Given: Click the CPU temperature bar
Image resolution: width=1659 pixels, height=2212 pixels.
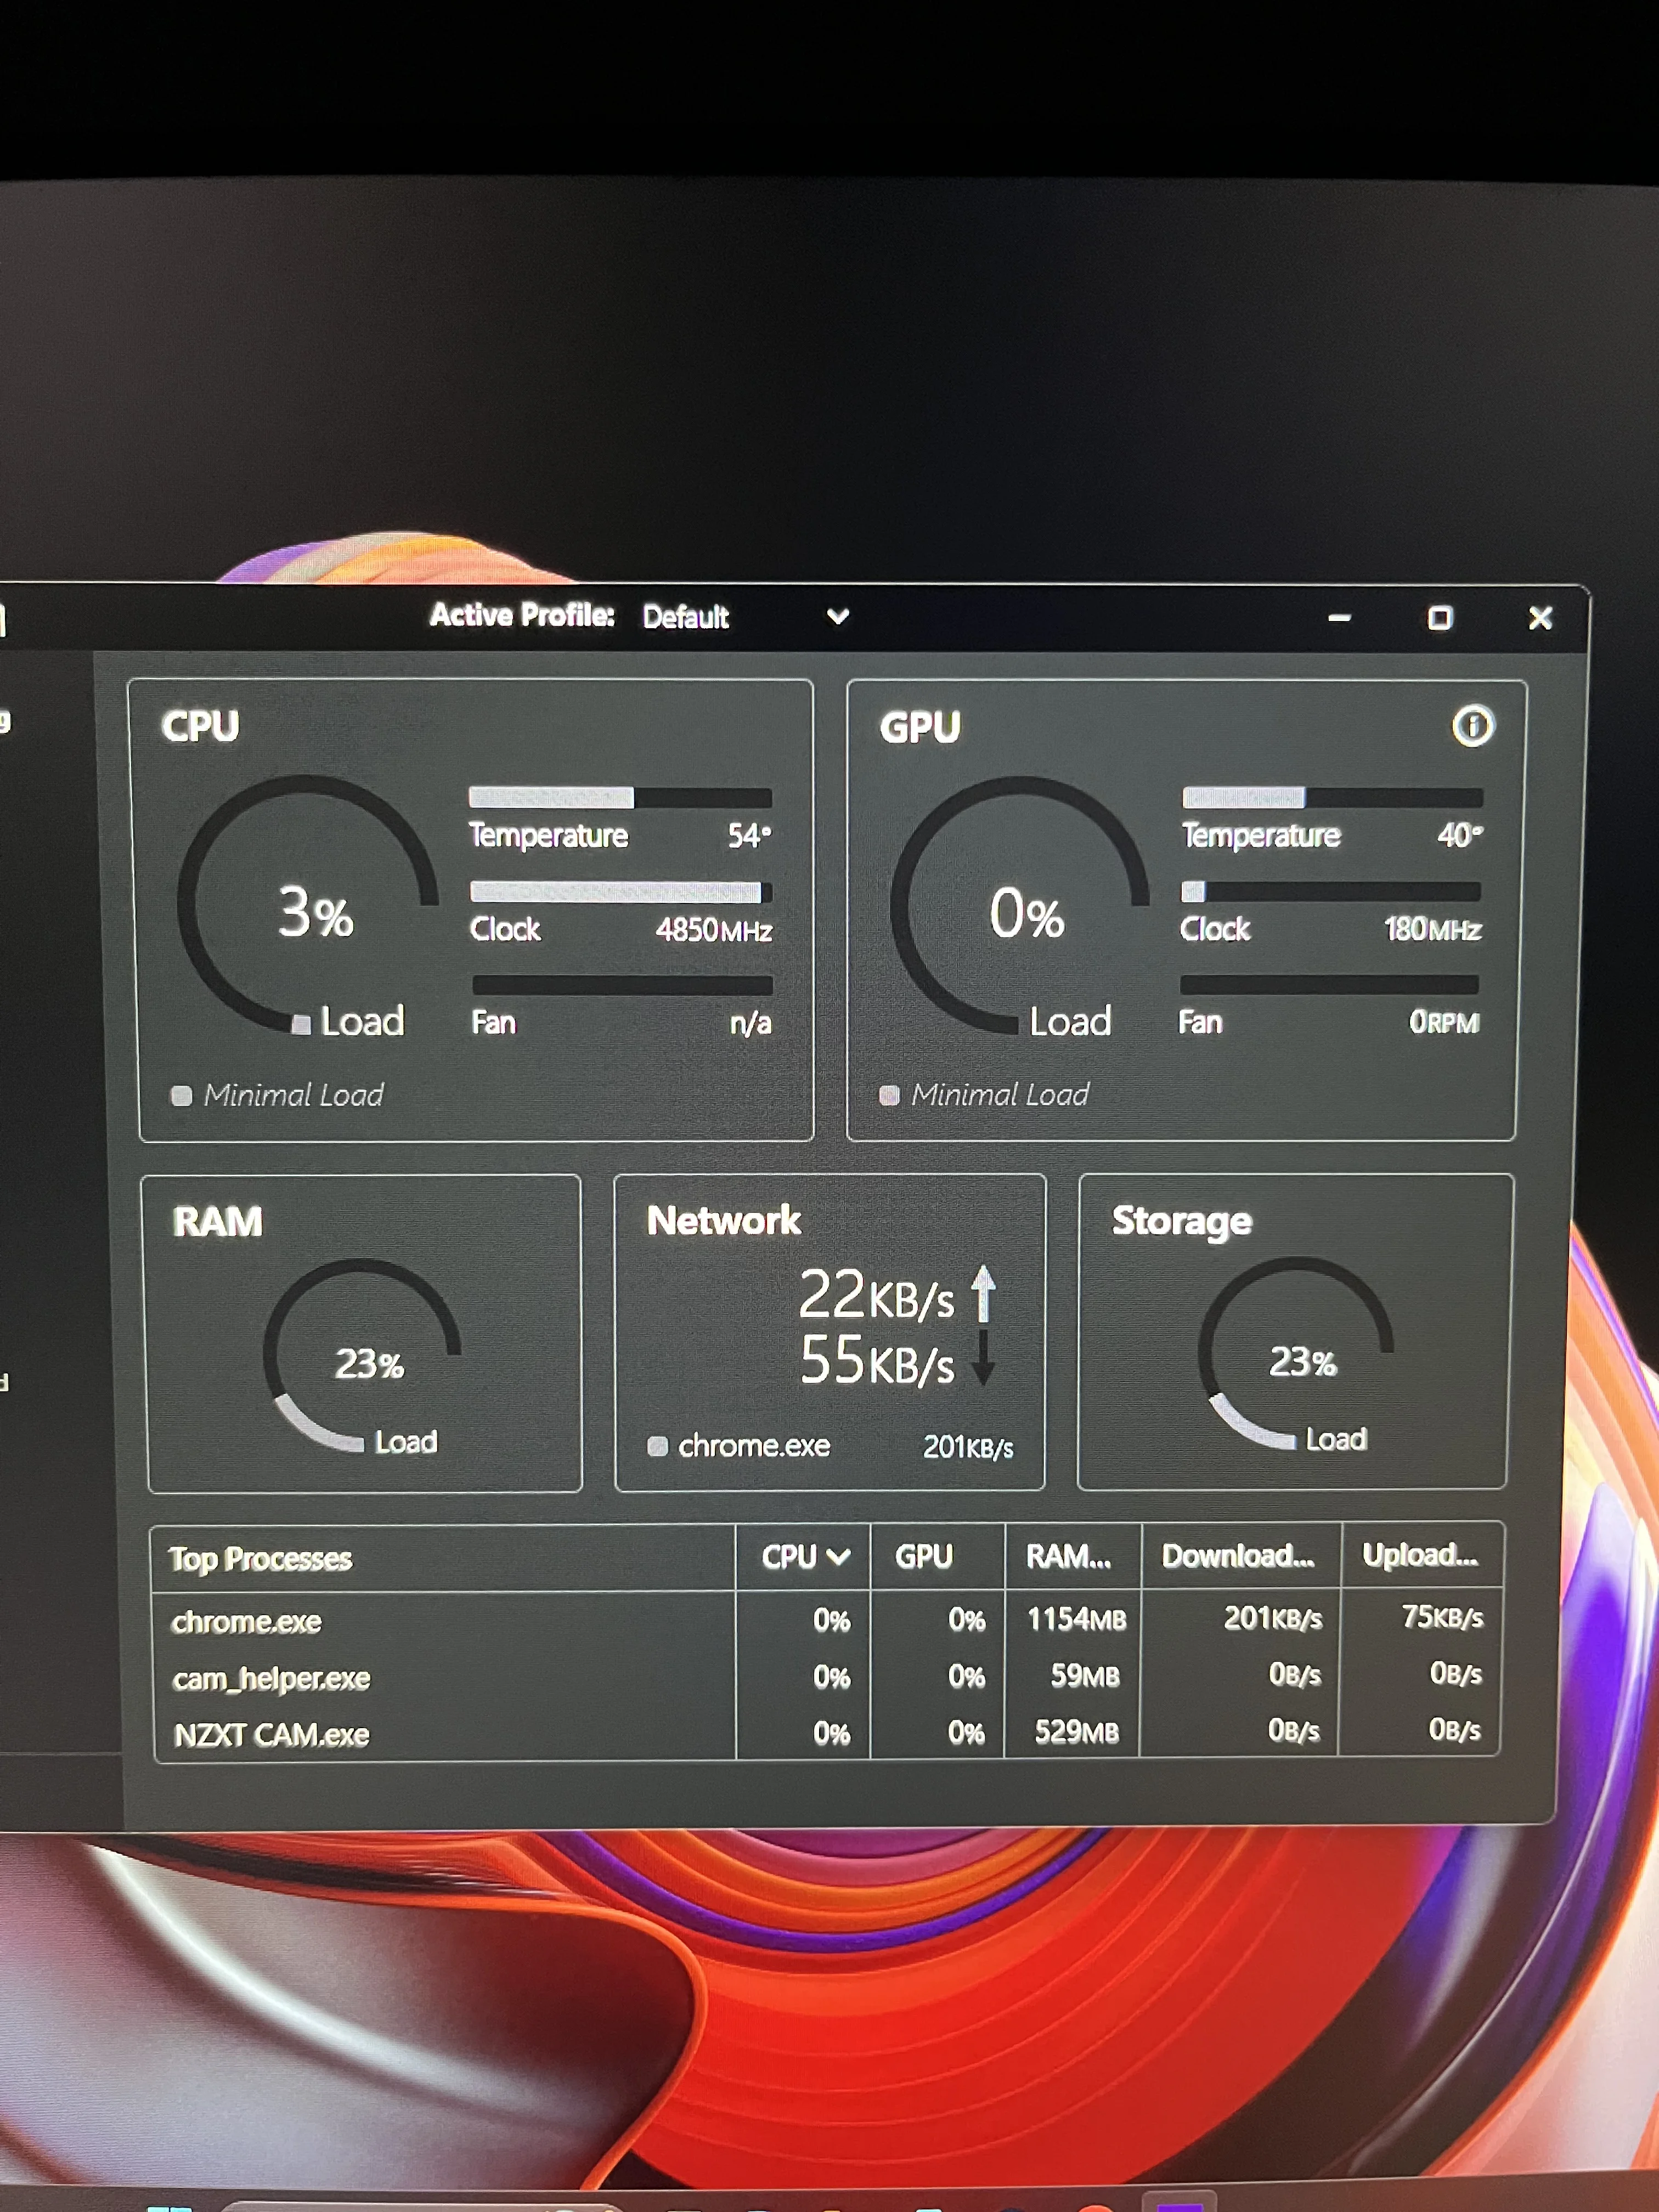Looking at the screenshot, I should click(620, 798).
